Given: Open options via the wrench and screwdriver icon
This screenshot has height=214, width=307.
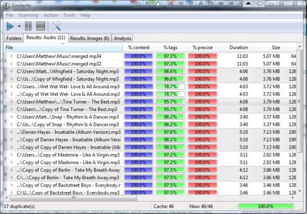Looking at the screenshot, I should click(x=56, y=26).
